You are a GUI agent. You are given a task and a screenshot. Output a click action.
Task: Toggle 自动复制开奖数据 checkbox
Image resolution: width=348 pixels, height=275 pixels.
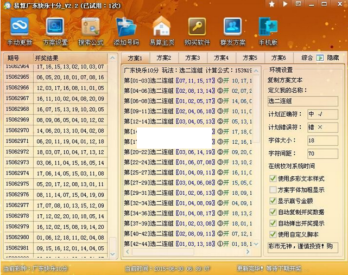273,212
